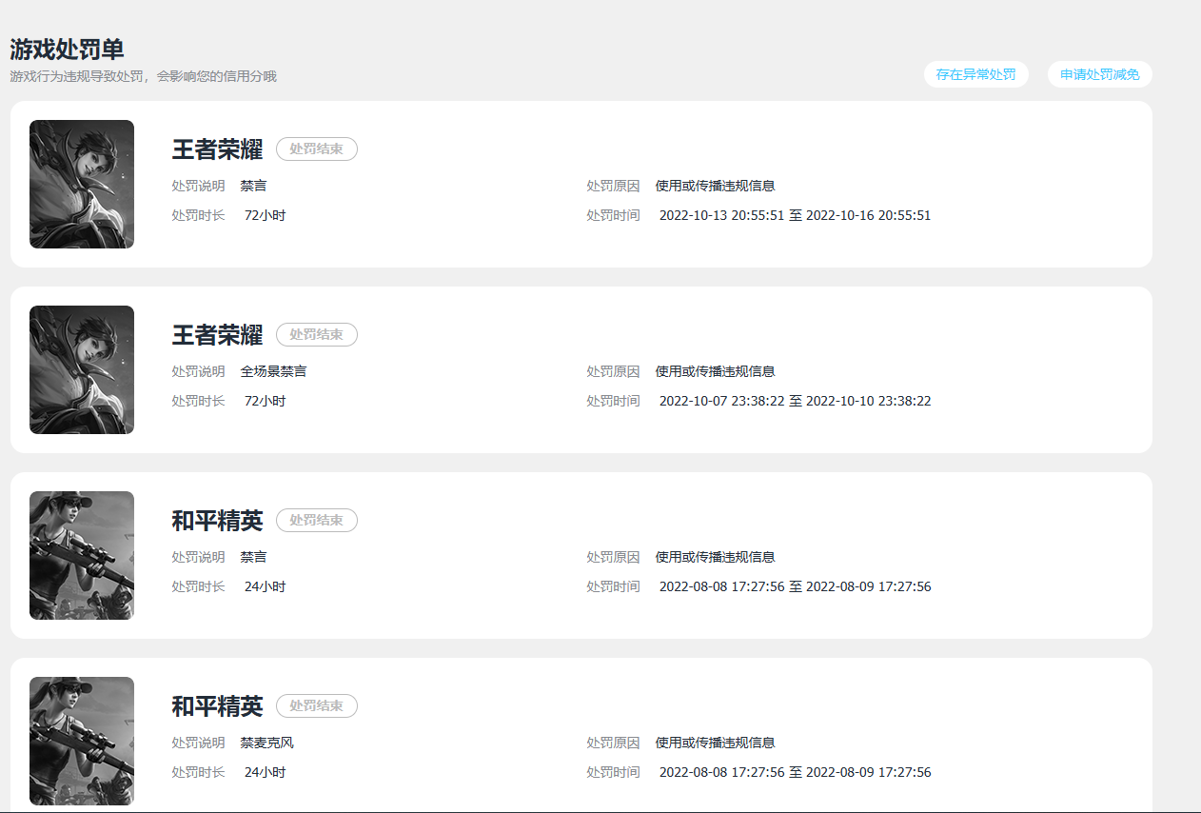Click the 和平精英 sniper thumbnail on the 禁言 card
This screenshot has height=813, width=1201.
pyautogui.click(x=82, y=555)
